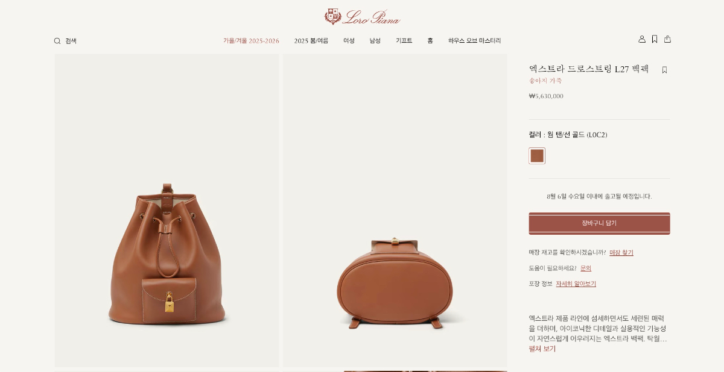Screen dimensions: 724x372
Task: Open the front view backpack image
Action: point(167,211)
